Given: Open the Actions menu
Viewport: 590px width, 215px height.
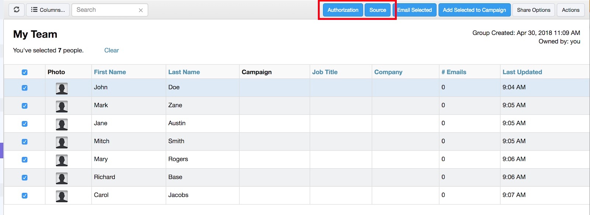Looking at the screenshot, I should point(570,10).
